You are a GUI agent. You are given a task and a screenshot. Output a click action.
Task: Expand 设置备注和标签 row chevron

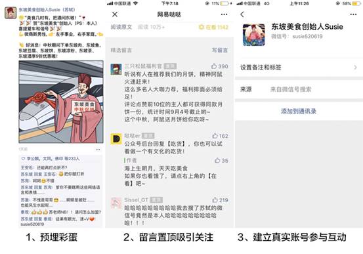[x=355, y=68]
